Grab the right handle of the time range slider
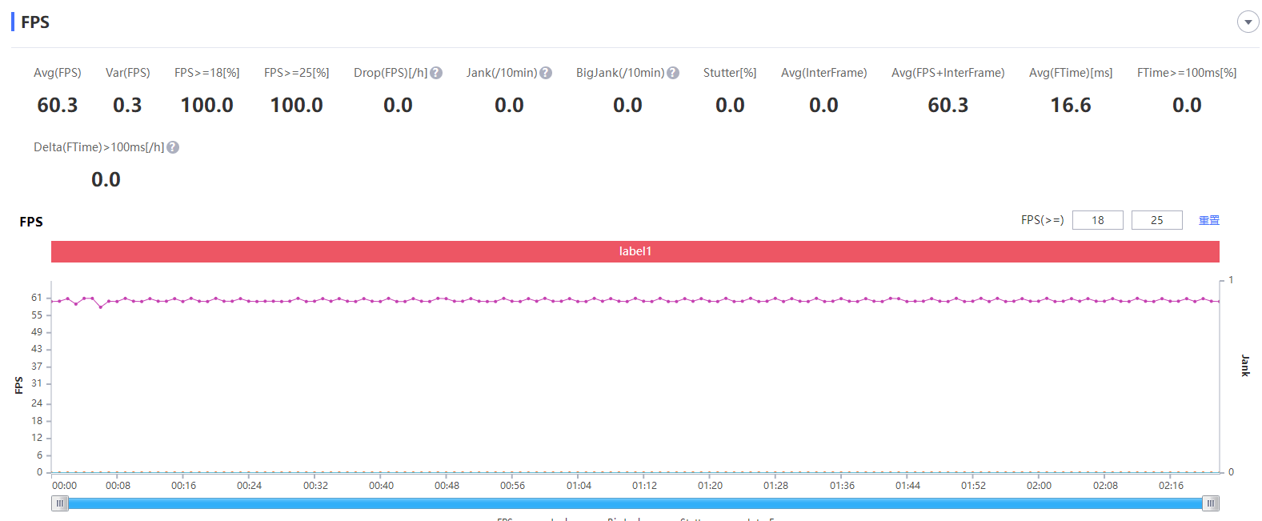Screen dimensions: 1262x521 [1211, 503]
